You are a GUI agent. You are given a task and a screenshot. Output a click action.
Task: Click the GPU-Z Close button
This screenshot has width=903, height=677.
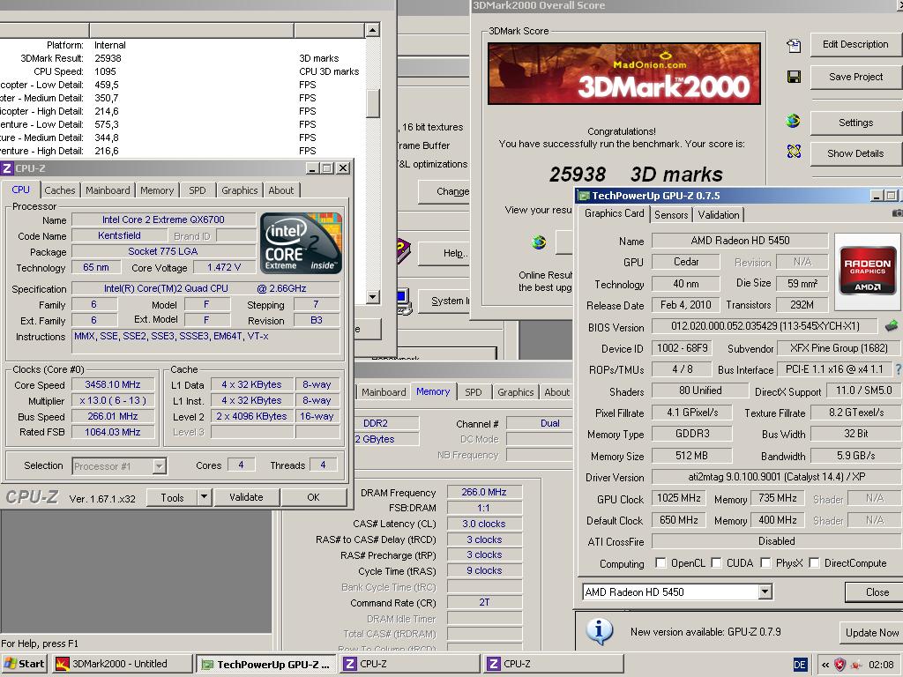[x=876, y=591]
